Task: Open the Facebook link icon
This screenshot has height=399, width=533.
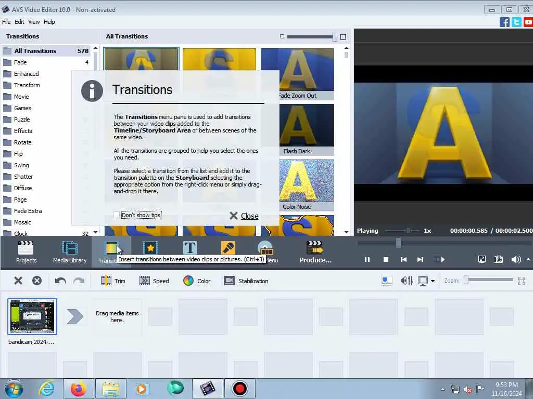Action: [x=504, y=22]
